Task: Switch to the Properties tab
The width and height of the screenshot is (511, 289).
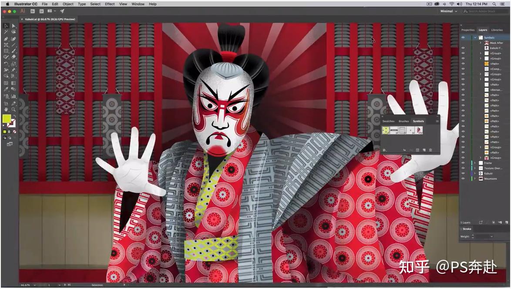Action: pyautogui.click(x=467, y=30)
